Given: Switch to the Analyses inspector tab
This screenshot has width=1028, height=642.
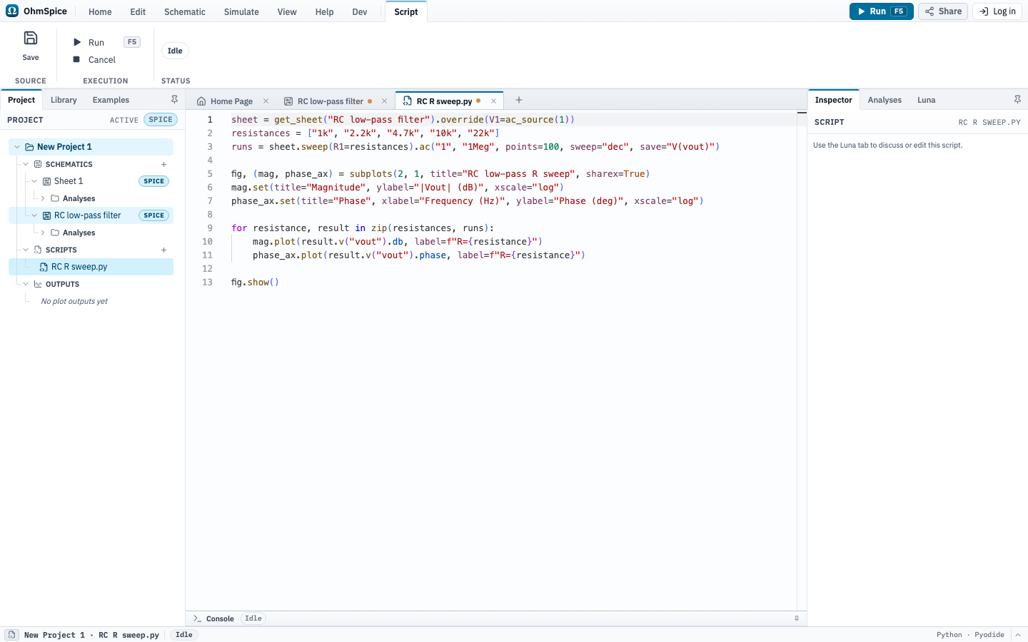Looking at the screenshot, I should [885, 100].
